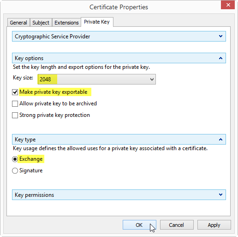Expand the Cryptographic Service Provider chevron
238x237 pixels.
pyautogui.click(x=220, y=36)
